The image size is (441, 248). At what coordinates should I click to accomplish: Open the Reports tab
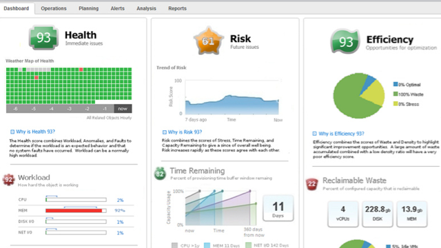click(x=177, y=8)
